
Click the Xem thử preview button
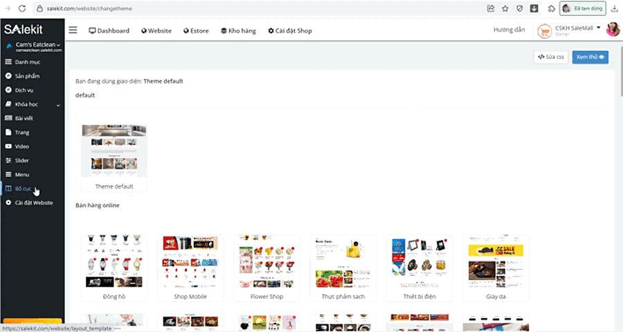[x=590, y=57]
